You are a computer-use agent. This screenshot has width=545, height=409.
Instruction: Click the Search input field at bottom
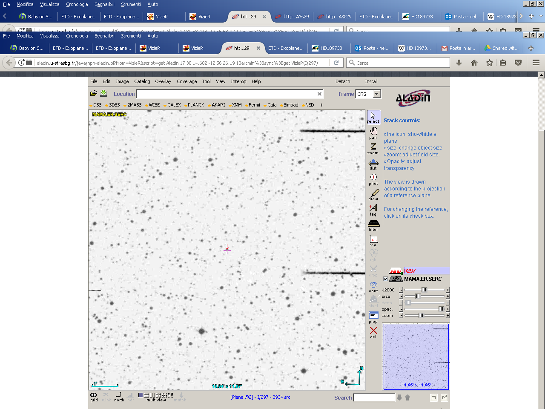coord(374,397)
